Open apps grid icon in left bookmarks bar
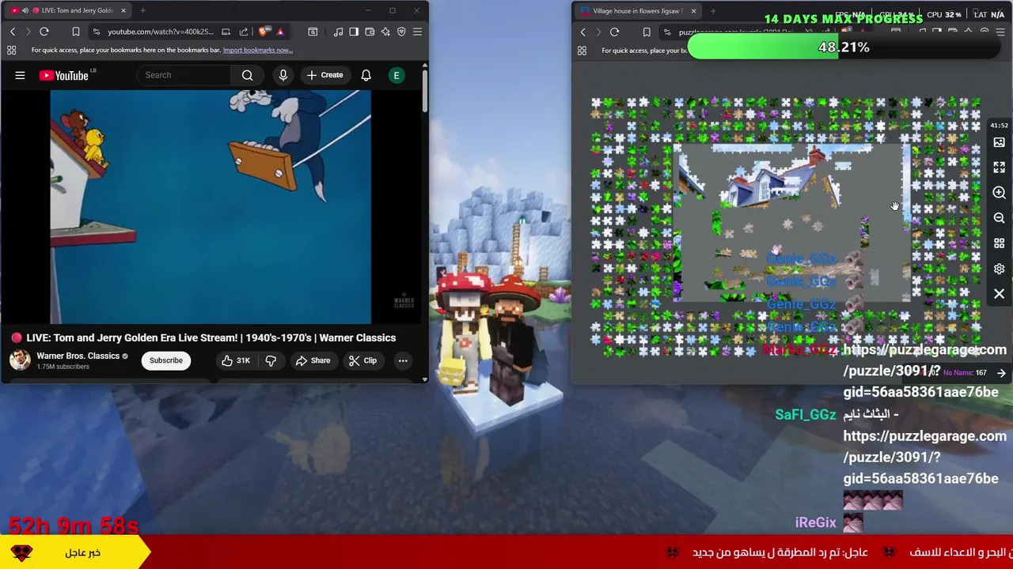 11,50
